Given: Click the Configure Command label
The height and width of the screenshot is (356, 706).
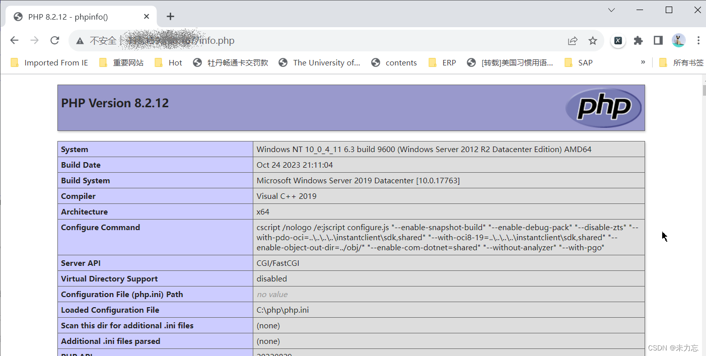Looking at the screenshot, I should click(x=100, y=227).
